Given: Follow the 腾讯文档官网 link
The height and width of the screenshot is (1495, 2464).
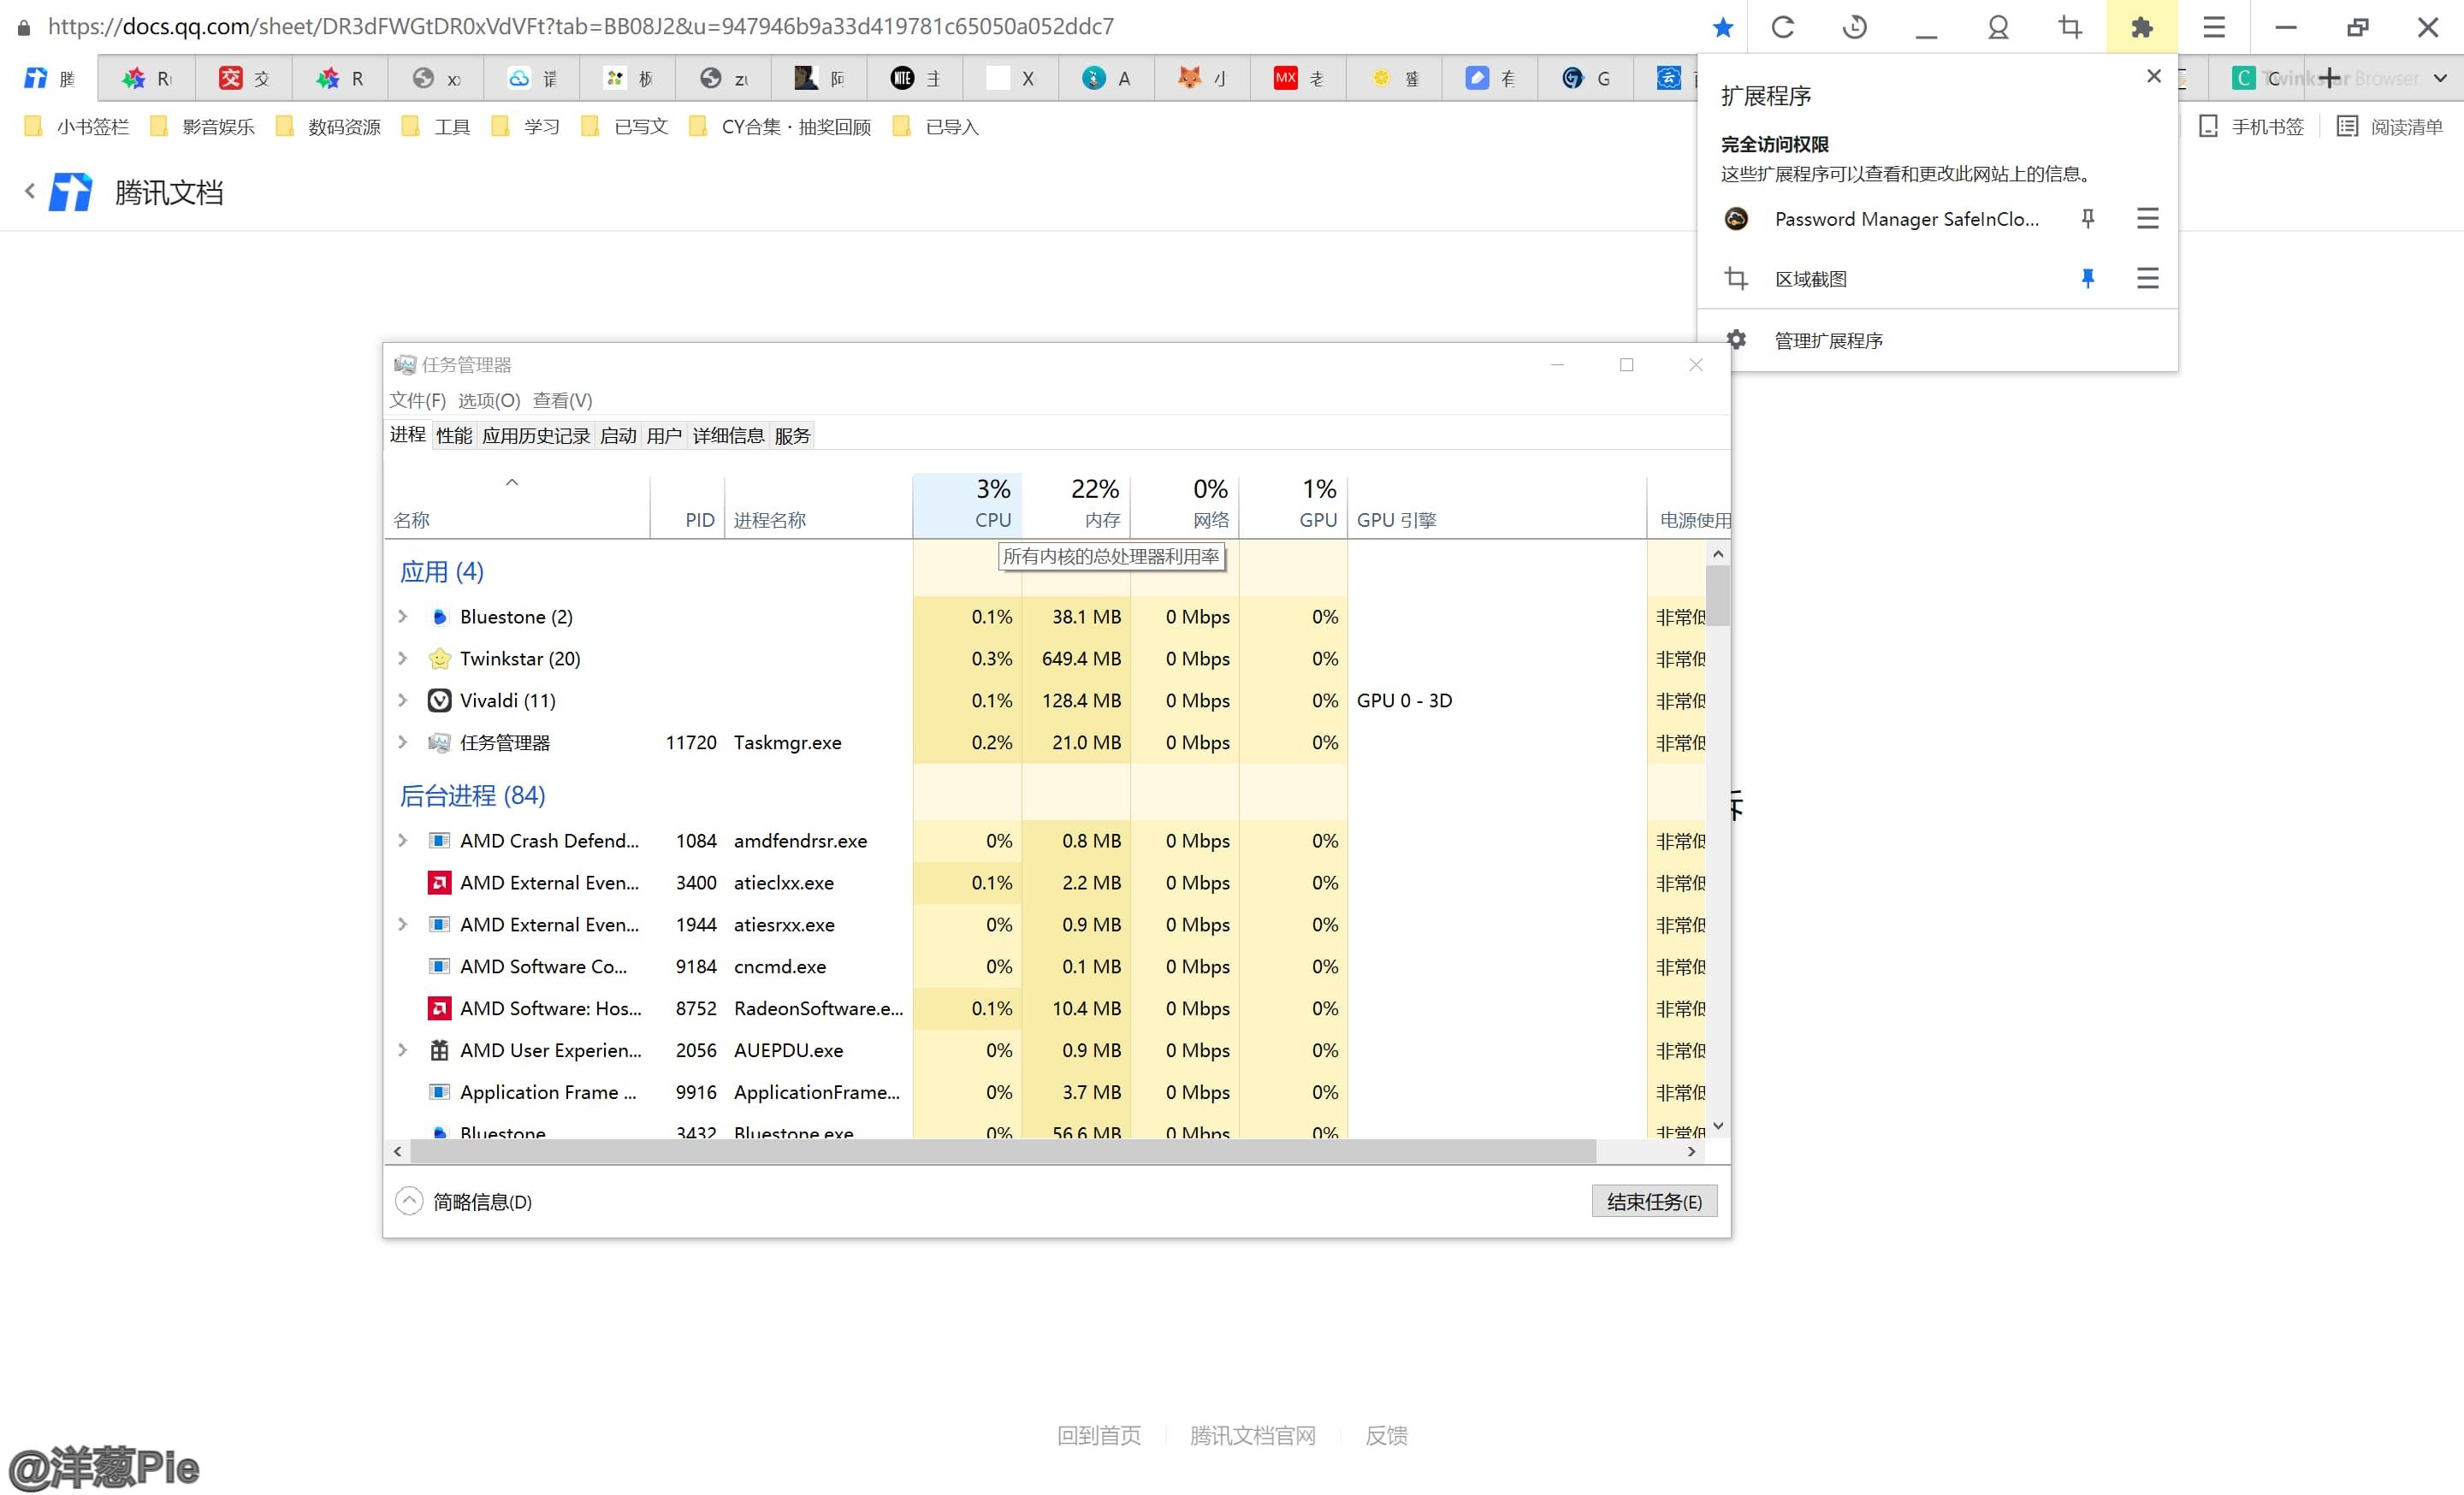Looking at the screenshot, I should (x=1252, y=1435).
